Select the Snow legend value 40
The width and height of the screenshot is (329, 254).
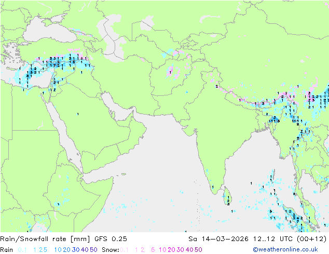point(189,250)
